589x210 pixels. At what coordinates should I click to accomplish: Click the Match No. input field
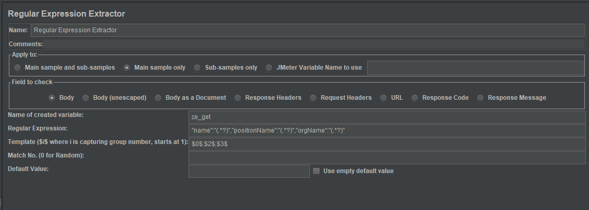387,157
